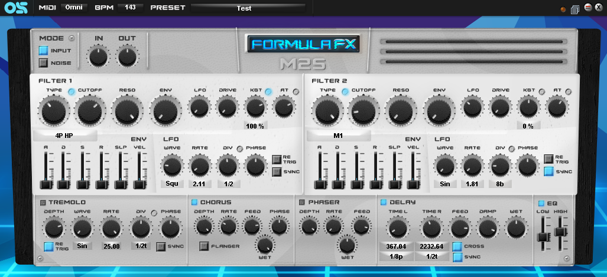The image size is (607, 277).
Task: Open Filter 1 LFO wave Squ selector
Action: pos(172,184)
